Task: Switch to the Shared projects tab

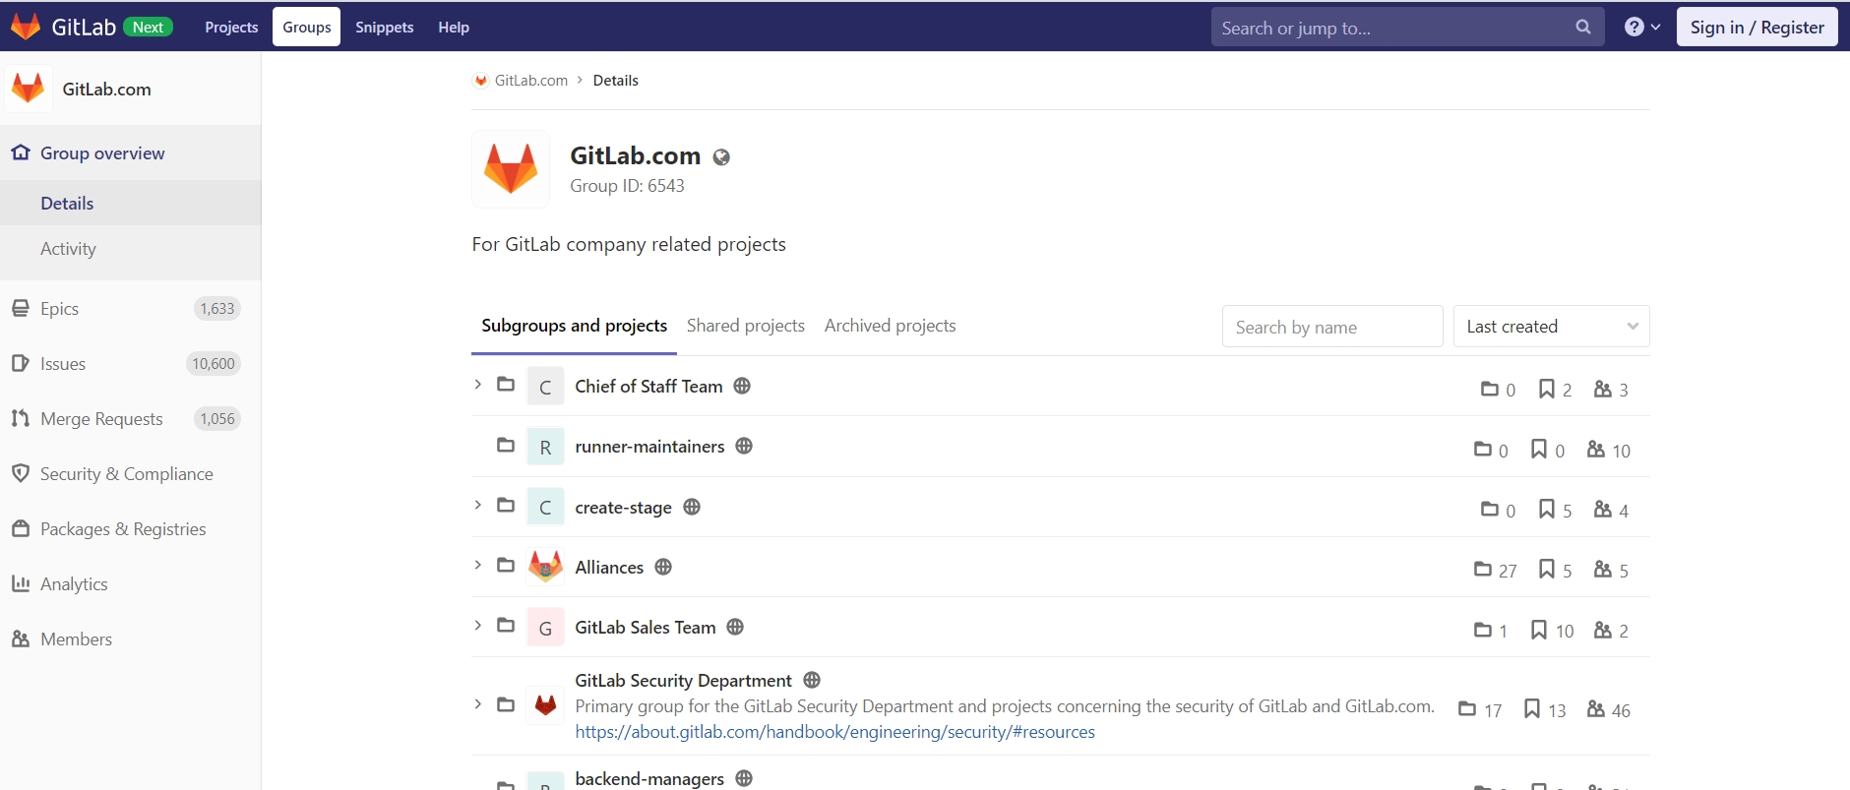Action: coord(745,326)
